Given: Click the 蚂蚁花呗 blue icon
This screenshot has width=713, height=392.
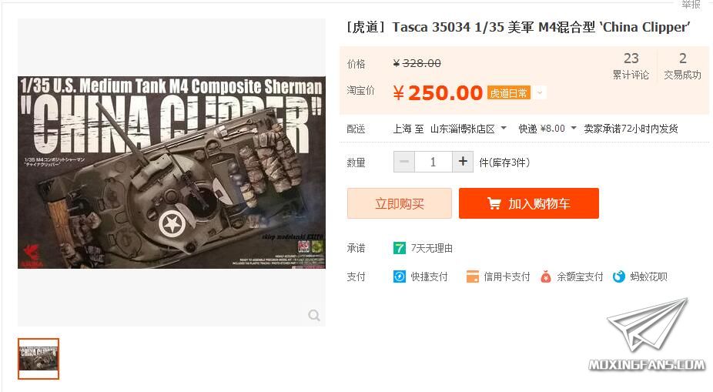Looking at the screenshot, I should click(619, 276).
